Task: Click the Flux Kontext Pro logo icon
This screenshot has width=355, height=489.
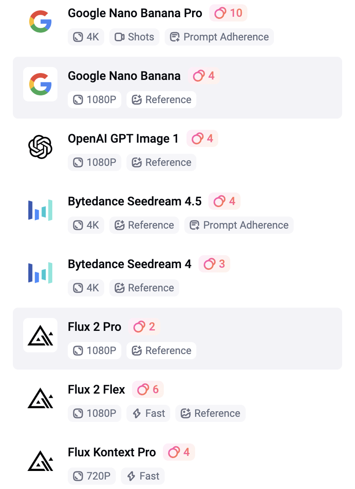Action: pos(40,461)
